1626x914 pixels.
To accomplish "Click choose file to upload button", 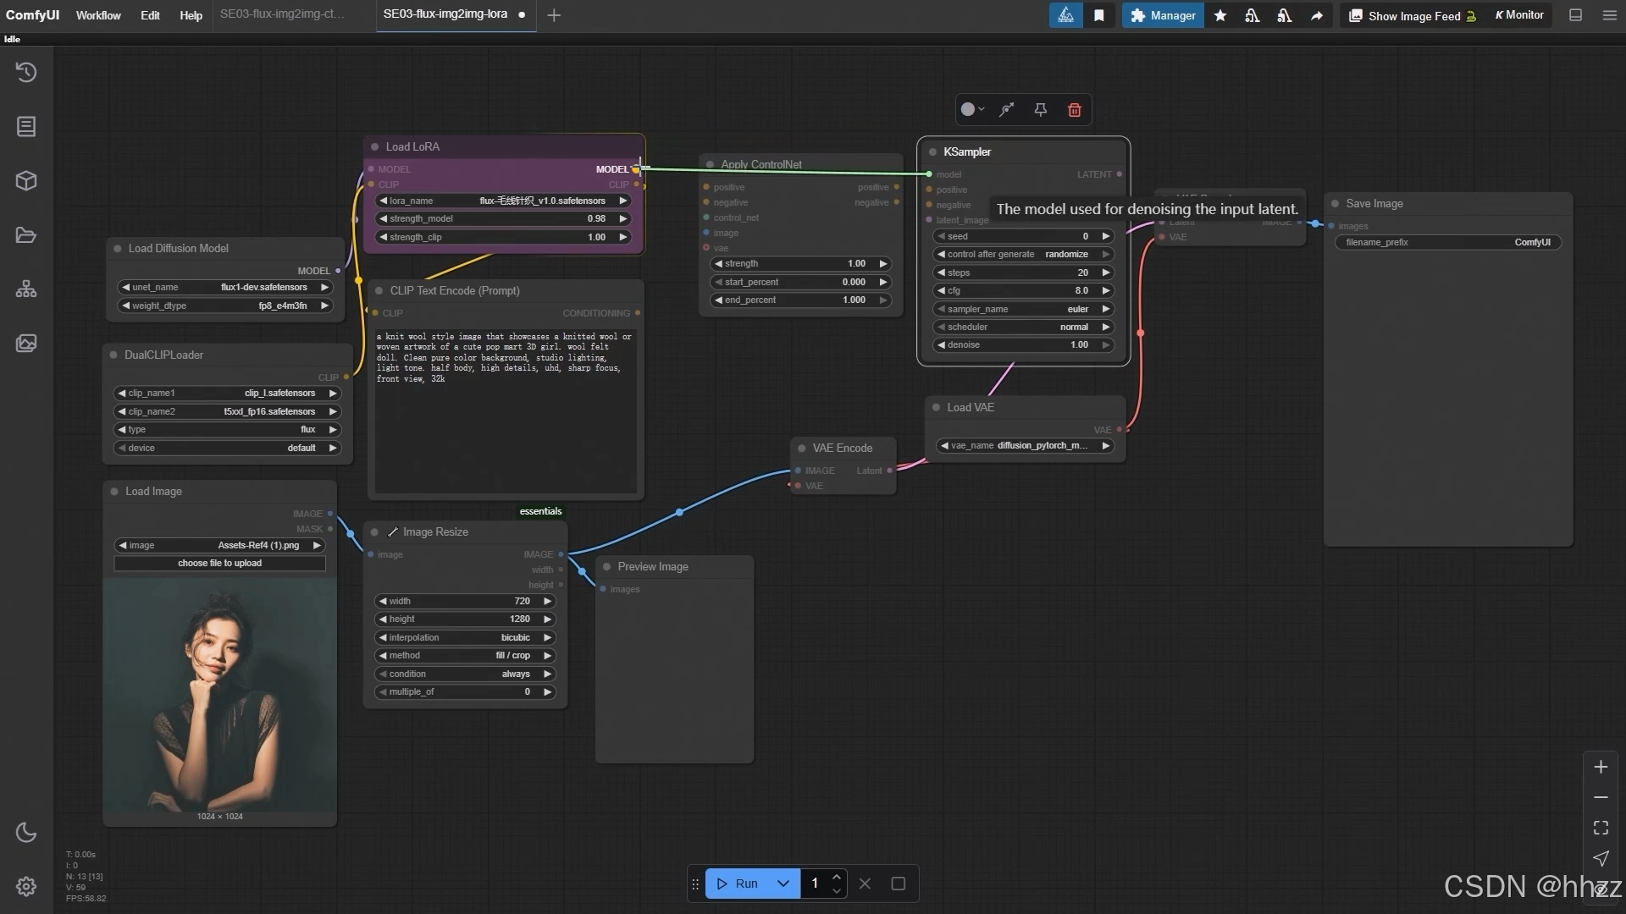I will pos(219,564).
